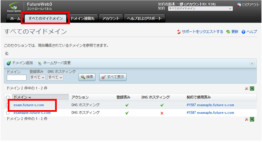Click the Future Spirits logo
This screenshot has height=142, width=262.
14,7
